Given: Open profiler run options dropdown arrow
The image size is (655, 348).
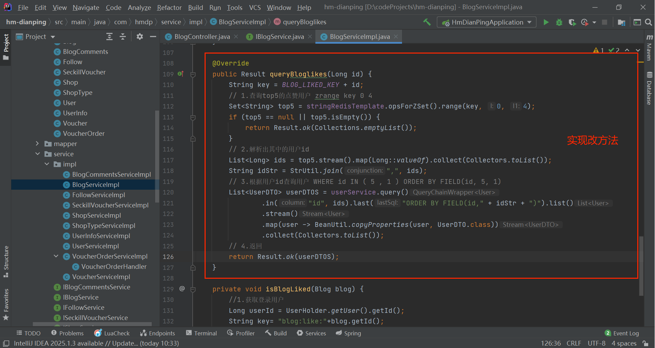Looking at the screenshot, I should click(594, 22).
